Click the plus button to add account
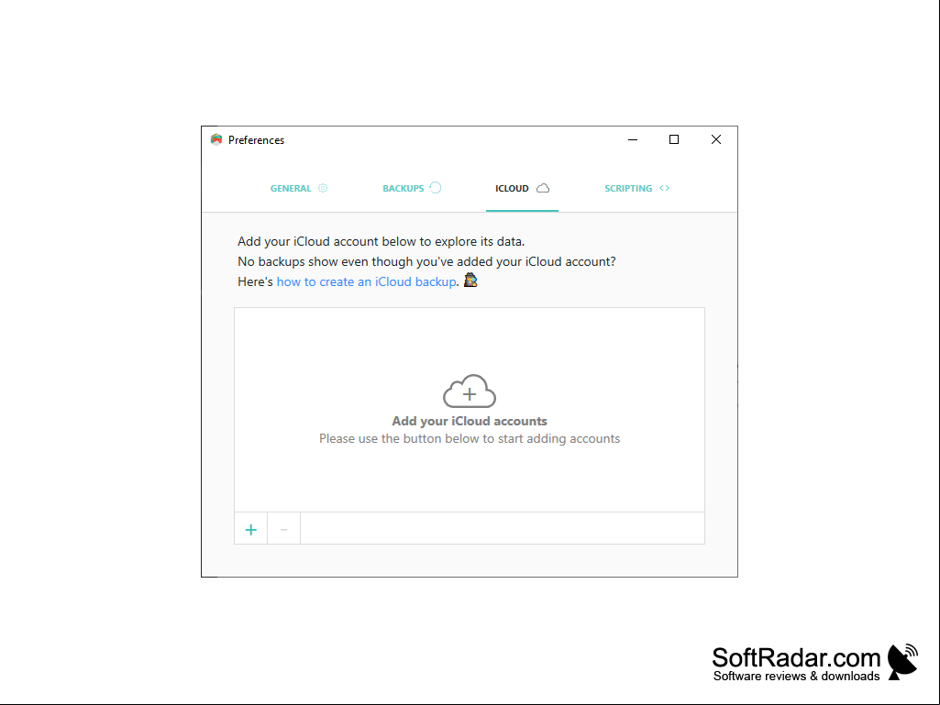Screen dimensions: 940x705 (251, 529)
